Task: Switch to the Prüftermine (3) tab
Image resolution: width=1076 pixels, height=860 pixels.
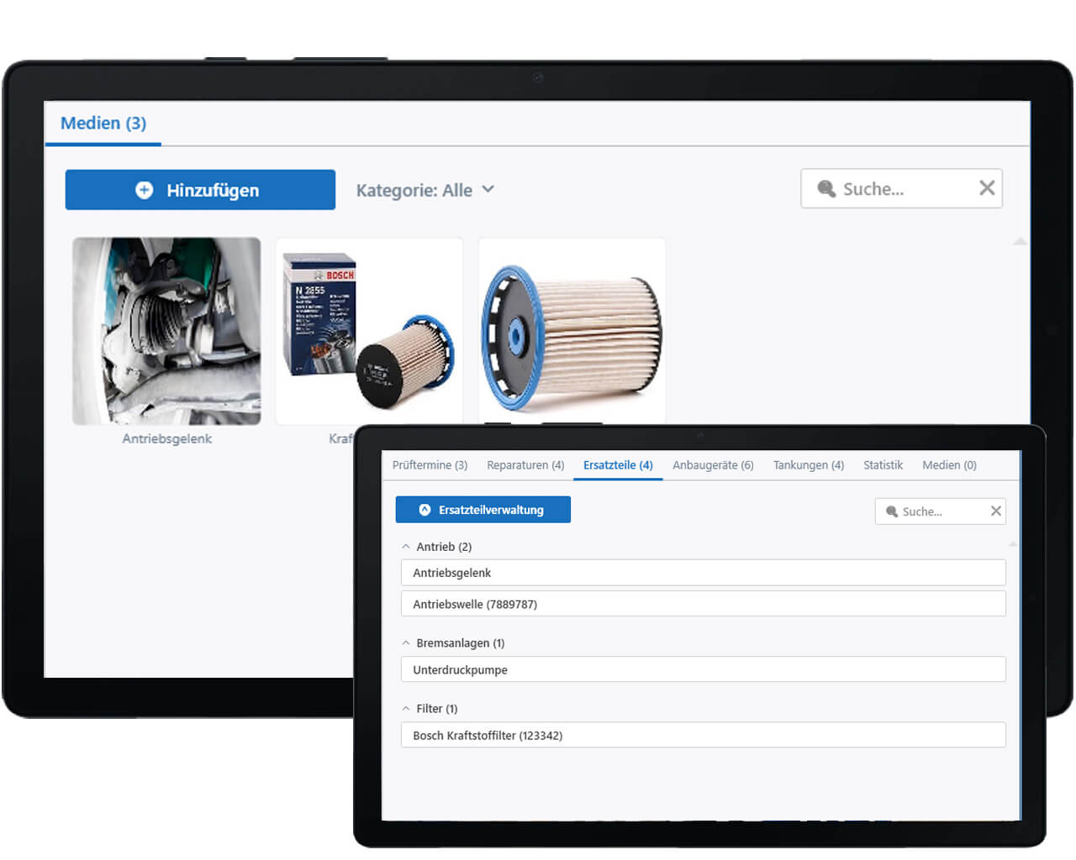Action: [x=430, y=465]
